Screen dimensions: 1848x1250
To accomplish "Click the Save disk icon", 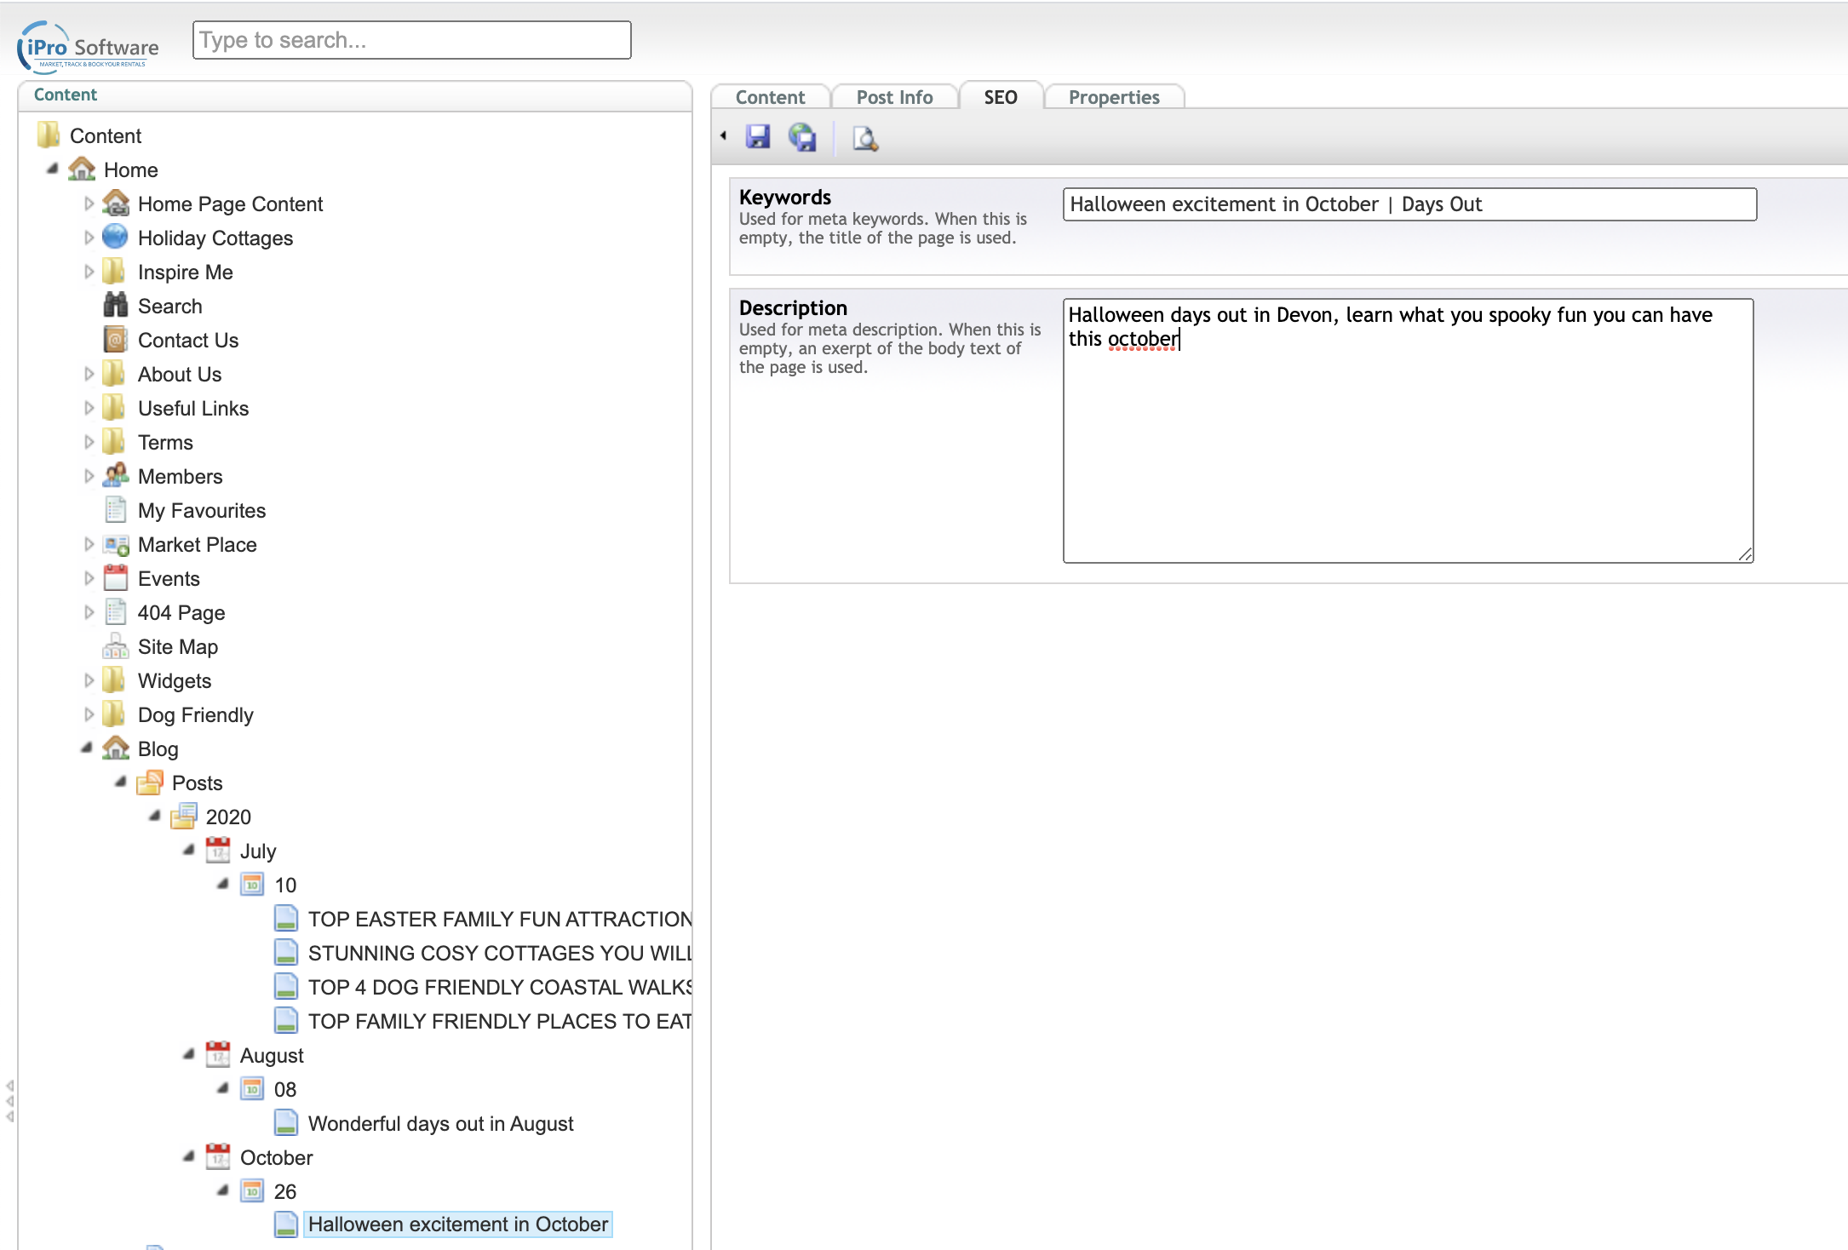I will click(757, 137).
